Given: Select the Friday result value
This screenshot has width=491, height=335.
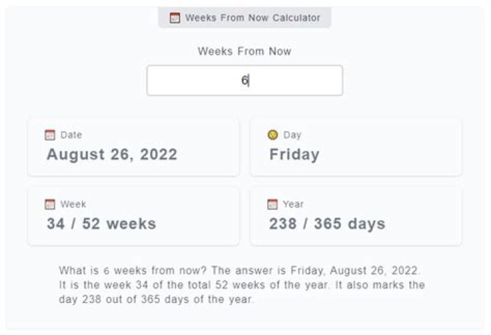Looking at the screenshot, I should tap(294, 155).
